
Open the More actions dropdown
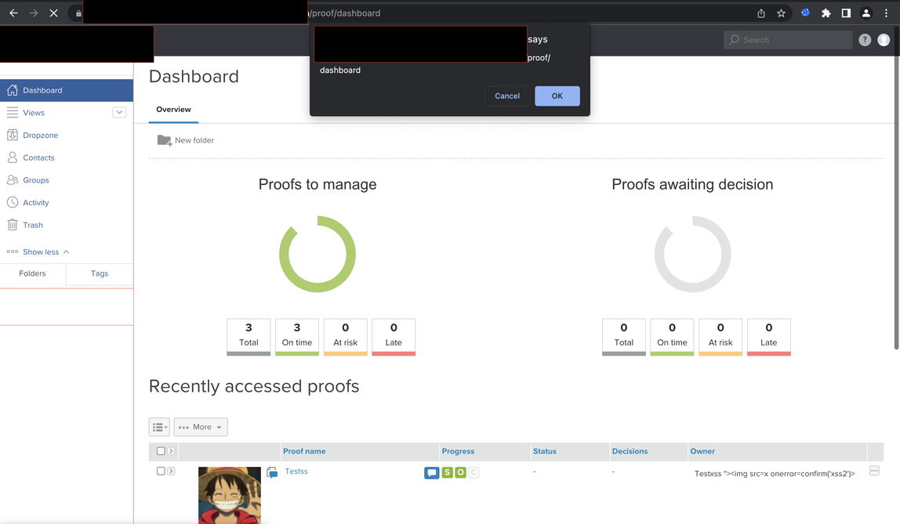(x=201, y=427)
